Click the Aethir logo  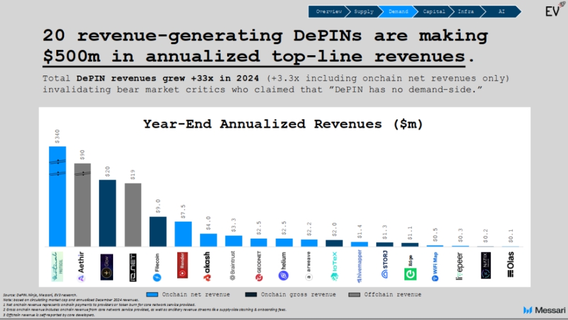click(82, 267)
